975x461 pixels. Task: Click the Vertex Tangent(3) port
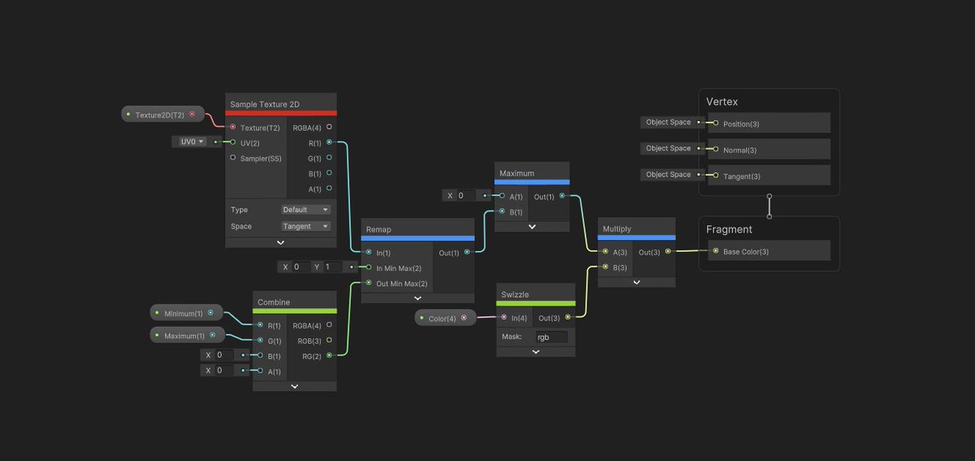click(x=715, y=176)
